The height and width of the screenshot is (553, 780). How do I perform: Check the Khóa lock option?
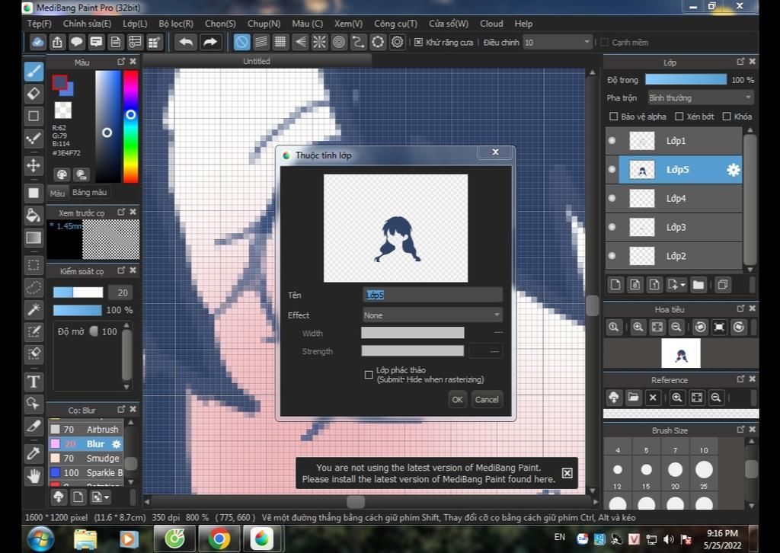point(727,117)
